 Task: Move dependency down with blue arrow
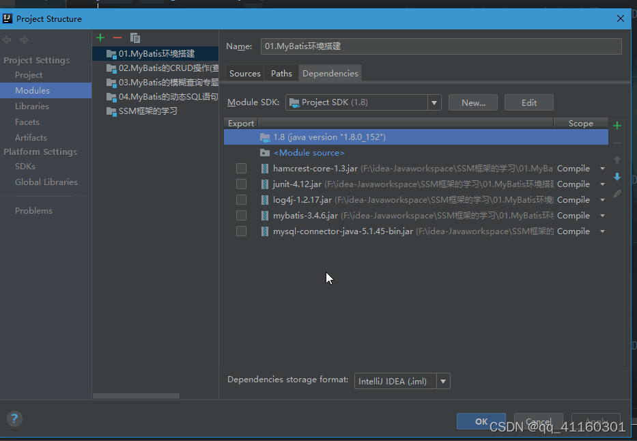[x=617, y=177]
